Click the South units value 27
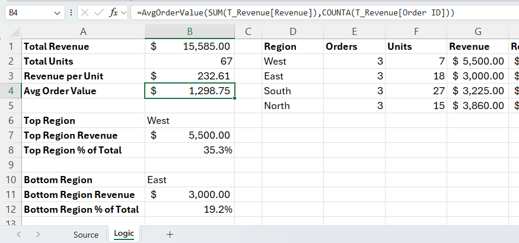The height and width of the screenshot is (243, 519). pyautogui.click(x=416, y=91)
